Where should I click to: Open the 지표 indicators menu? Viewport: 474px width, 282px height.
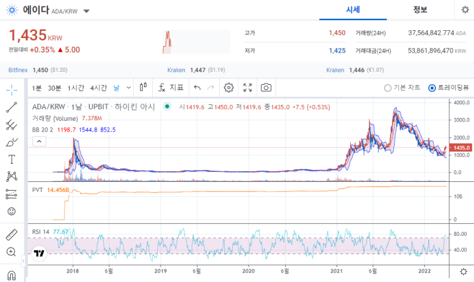pos(171,88)
